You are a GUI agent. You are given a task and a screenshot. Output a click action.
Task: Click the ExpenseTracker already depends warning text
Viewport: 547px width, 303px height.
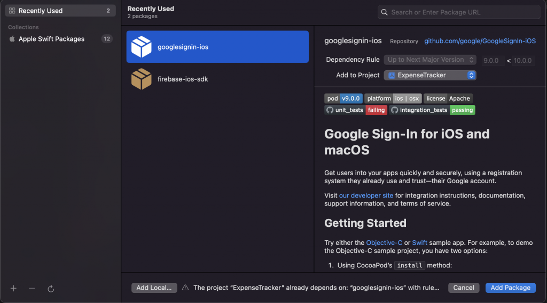316,288
